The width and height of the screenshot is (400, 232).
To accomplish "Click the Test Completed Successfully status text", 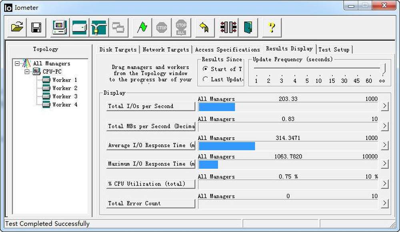I will [48, 224].
